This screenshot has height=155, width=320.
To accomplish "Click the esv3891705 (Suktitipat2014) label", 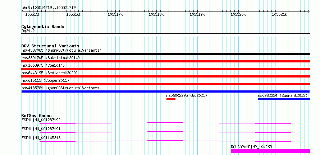I will coord(51,58).
